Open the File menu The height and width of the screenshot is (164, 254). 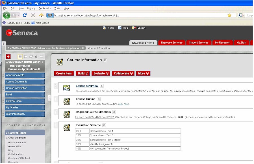(5, 8)
